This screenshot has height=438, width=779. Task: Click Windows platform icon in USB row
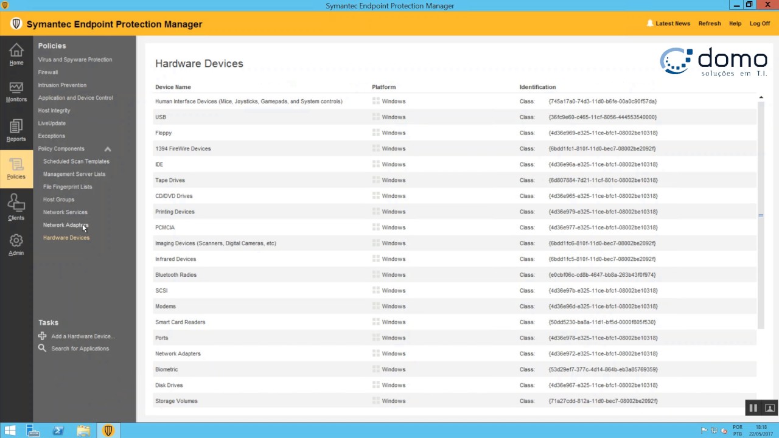click(376, 117)
